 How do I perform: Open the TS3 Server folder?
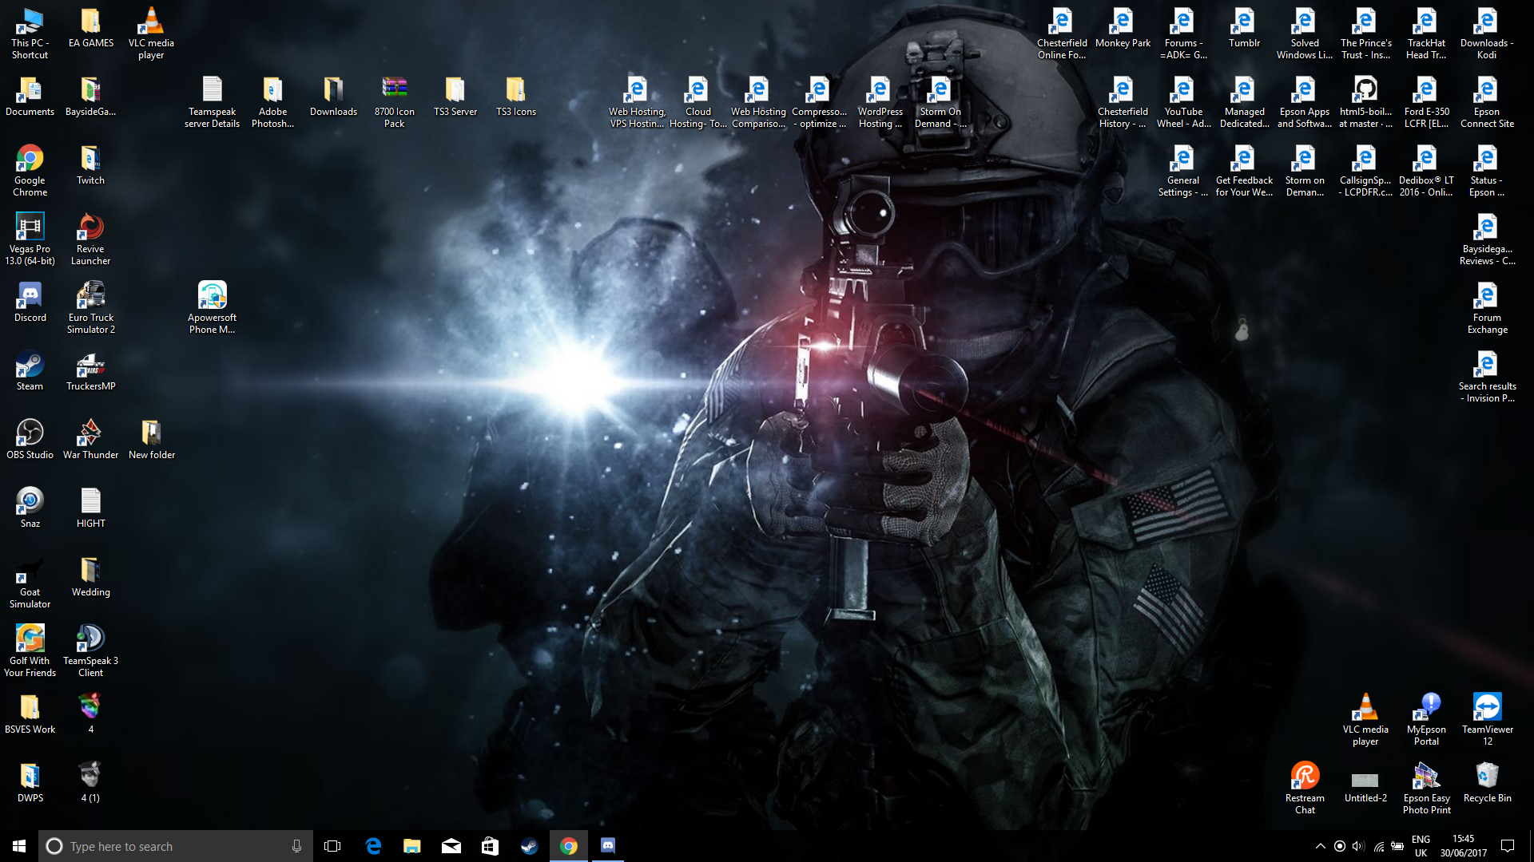pyautogui.click(x=455, y=96)
